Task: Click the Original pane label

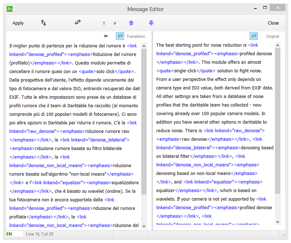Action: 272,36
